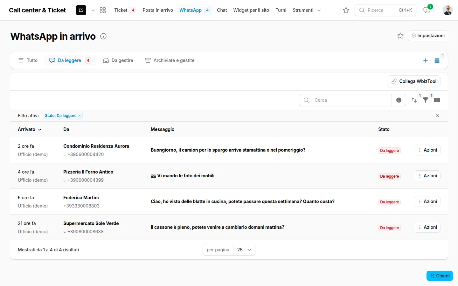The height and width of the screenshot is (286, 458).
Task: Click the info icon beside WhatsApp in arrivo
Action: coord(103,36)
